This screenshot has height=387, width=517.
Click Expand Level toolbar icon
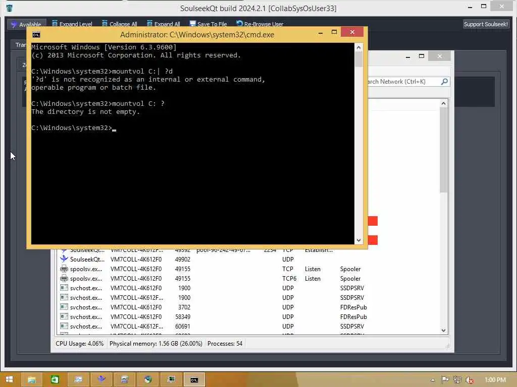click(x=55, y=23)
